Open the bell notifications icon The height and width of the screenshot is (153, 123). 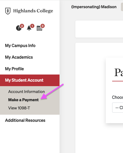click(29, 28)
